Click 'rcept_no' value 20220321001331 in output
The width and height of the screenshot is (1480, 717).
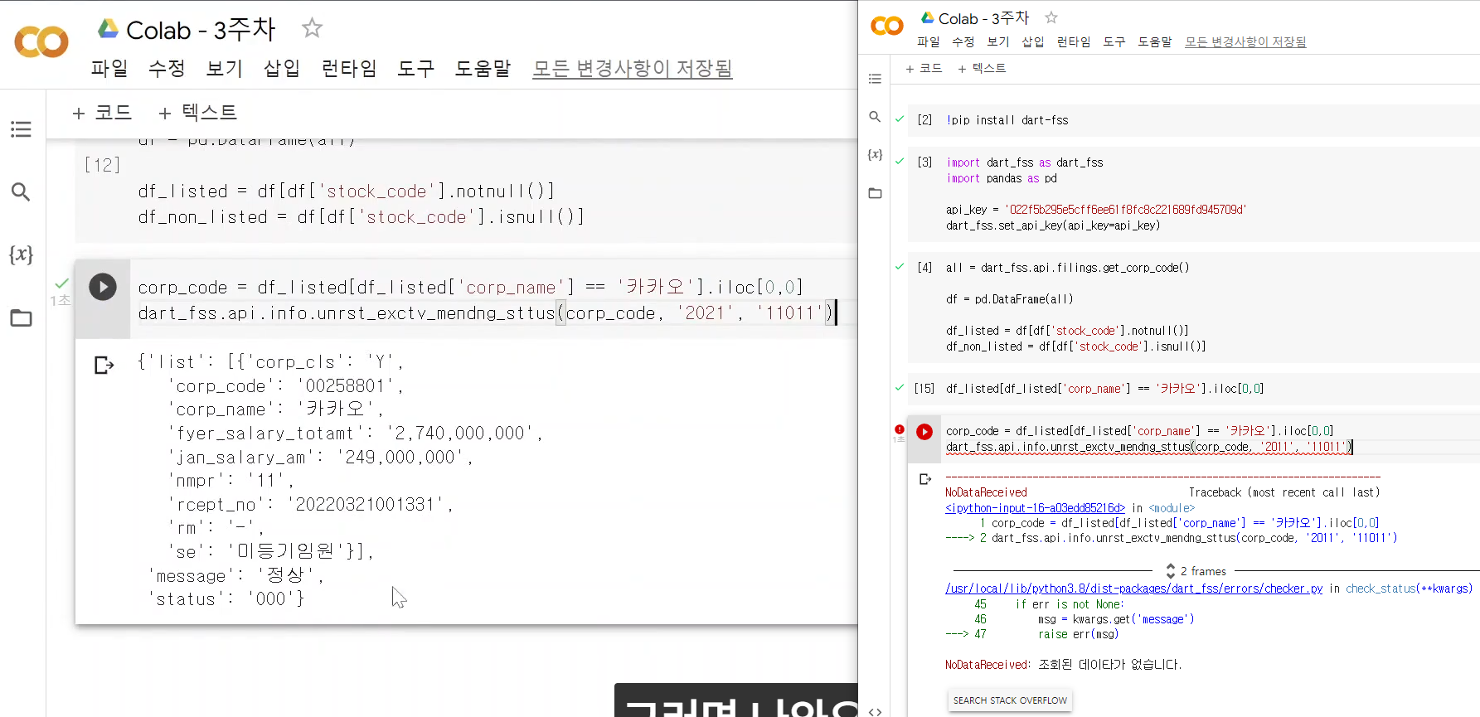click(x=366, y=505)
